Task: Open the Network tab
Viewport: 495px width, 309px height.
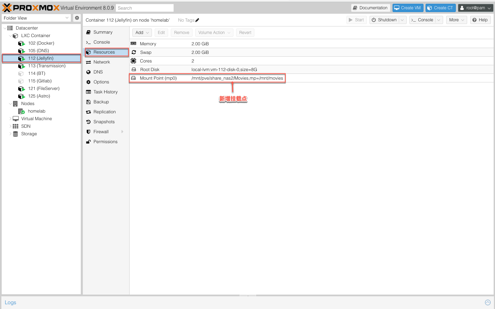Action: [106, 62]
